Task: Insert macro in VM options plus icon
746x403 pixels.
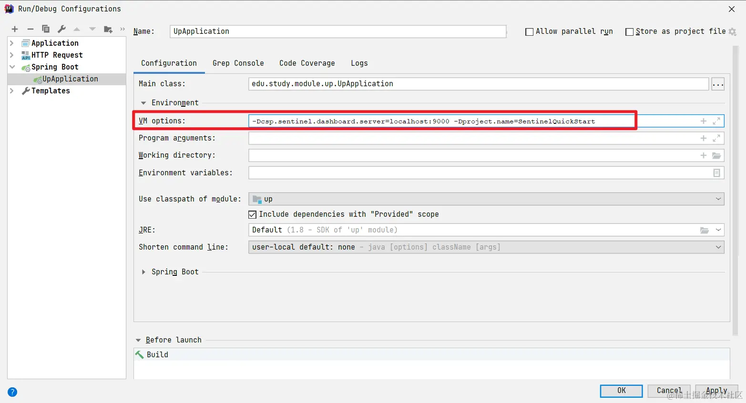Action: [x=703, y=121]
